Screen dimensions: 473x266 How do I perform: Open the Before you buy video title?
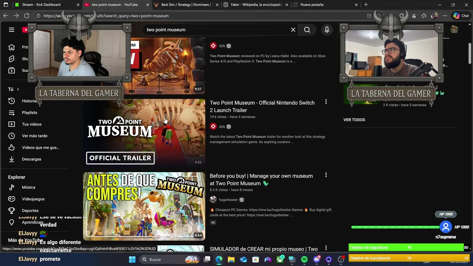tap(261, 180)
